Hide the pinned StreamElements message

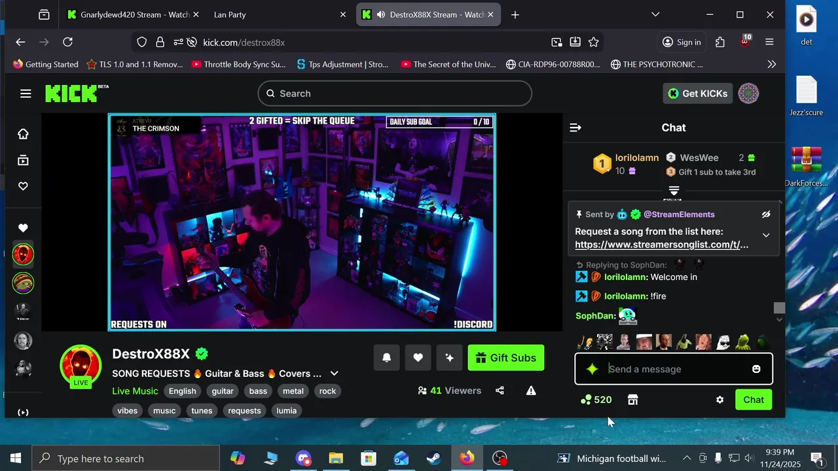tap(766, 215)
